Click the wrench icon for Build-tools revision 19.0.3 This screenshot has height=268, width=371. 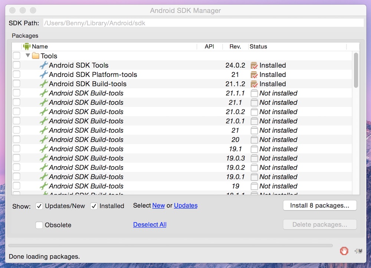pos(44,158)
